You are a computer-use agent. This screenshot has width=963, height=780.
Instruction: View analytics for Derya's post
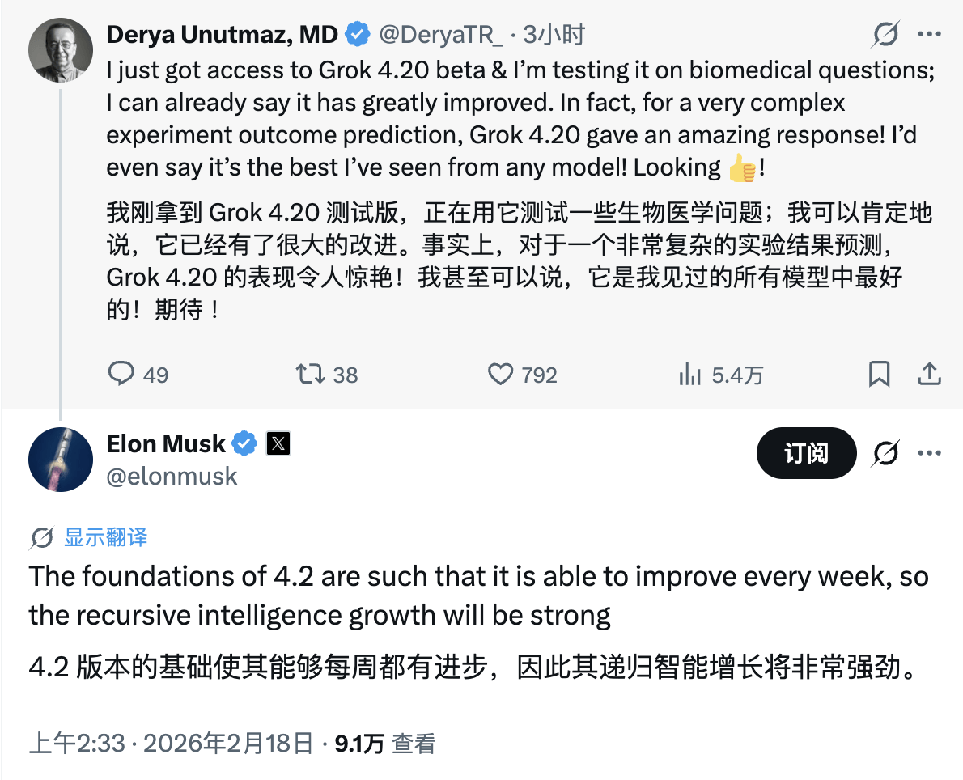point(690,374)
